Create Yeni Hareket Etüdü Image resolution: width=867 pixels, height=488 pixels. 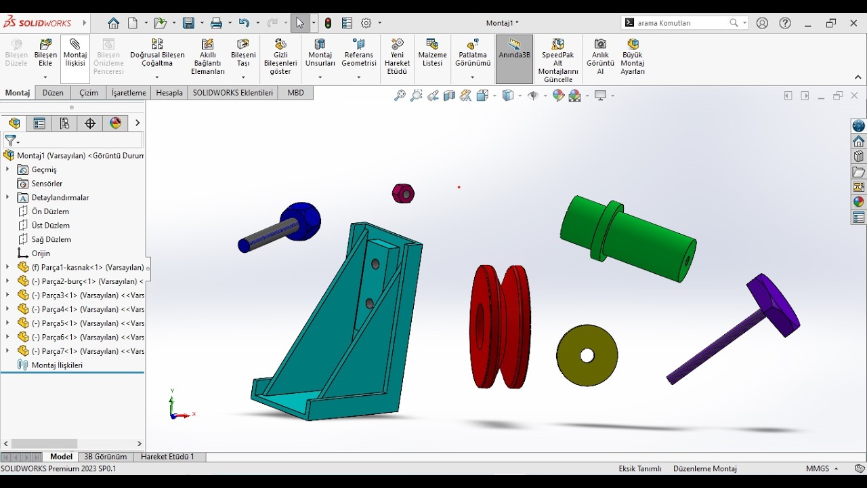[398, 57]
